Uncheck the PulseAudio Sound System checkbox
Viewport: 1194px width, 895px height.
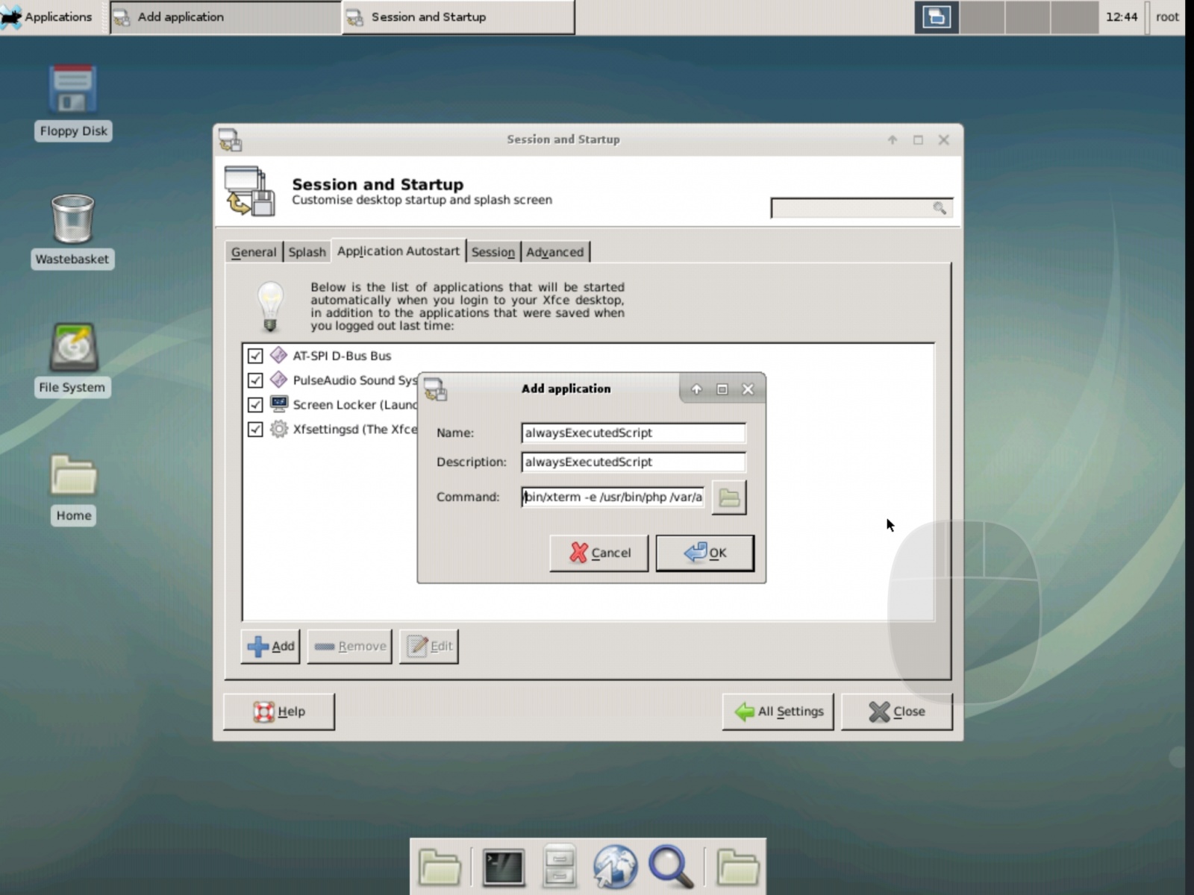tap(255, 380)
